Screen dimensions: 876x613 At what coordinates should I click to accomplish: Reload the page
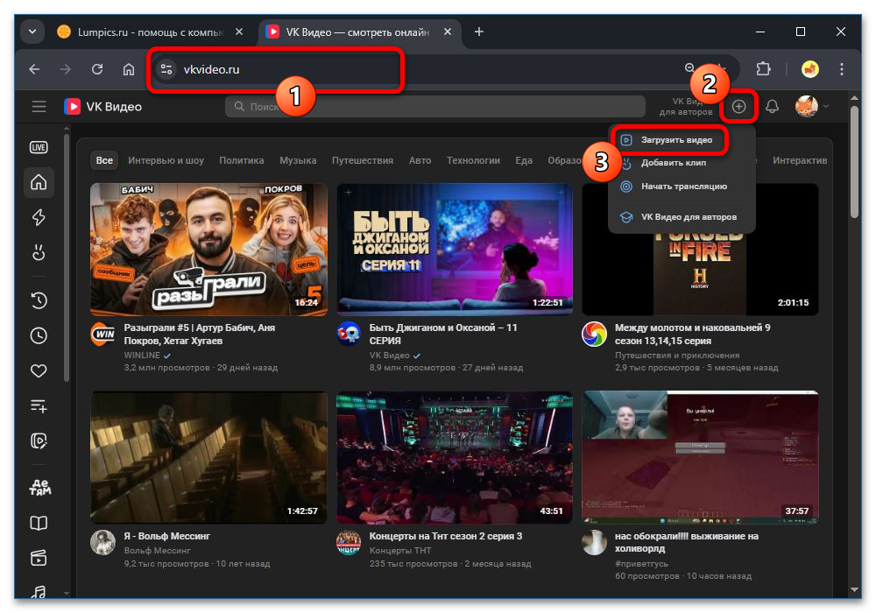pyautogui.click(x=97, y=69)
